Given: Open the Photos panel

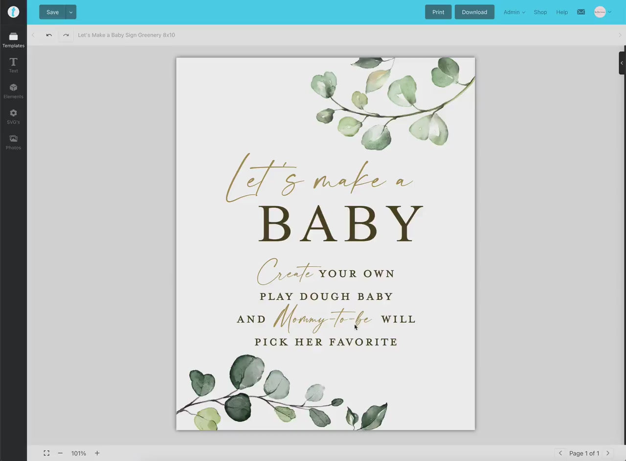Looking at the screenshot, I should (x=13, y=142).
